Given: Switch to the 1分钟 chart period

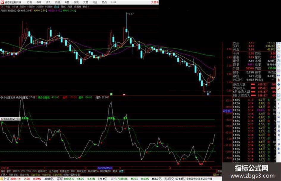Looking at the screenshot, I should pyautogui.click(x=15, y=7).
